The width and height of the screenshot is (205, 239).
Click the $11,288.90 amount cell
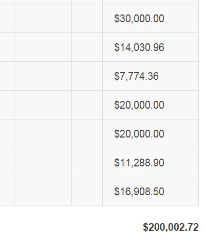(x=151, y=163)
